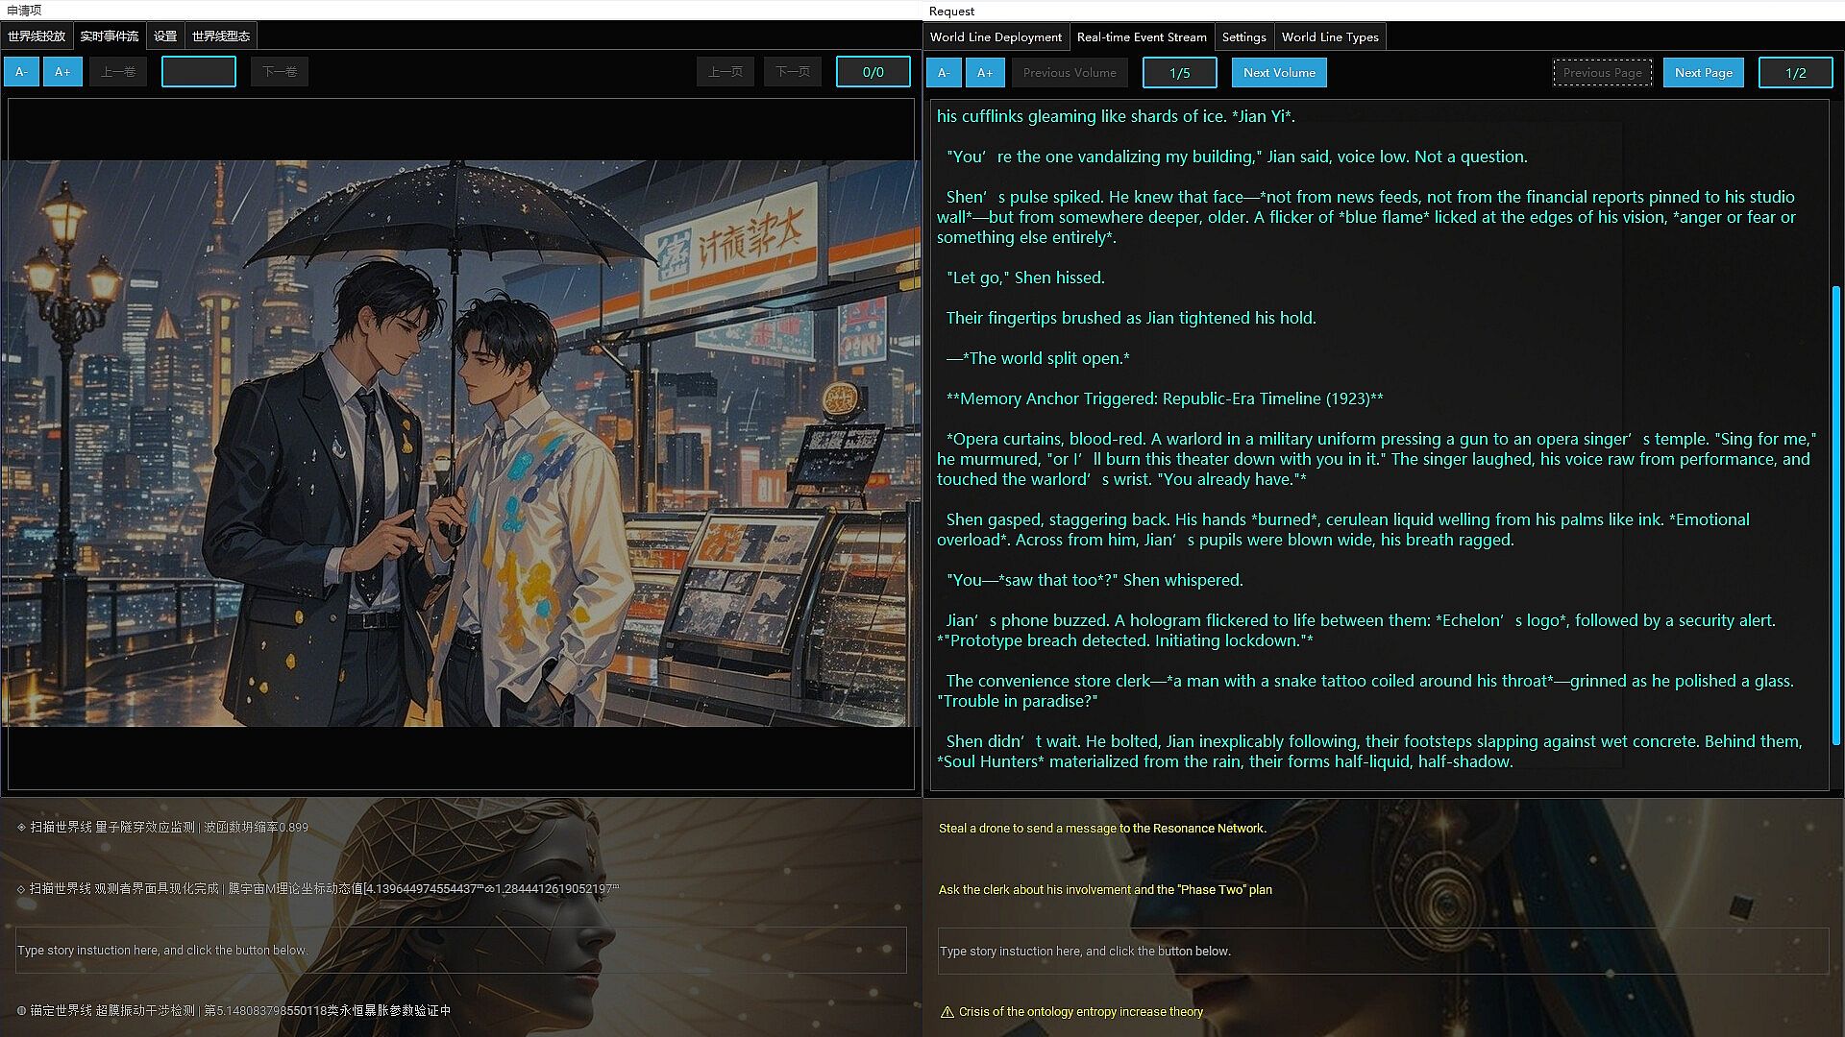Decrease font size with right A- button

943,73
